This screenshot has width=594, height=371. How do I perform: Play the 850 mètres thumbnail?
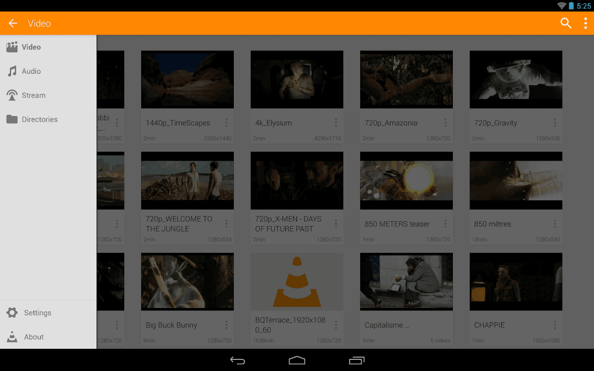(516, 181)
